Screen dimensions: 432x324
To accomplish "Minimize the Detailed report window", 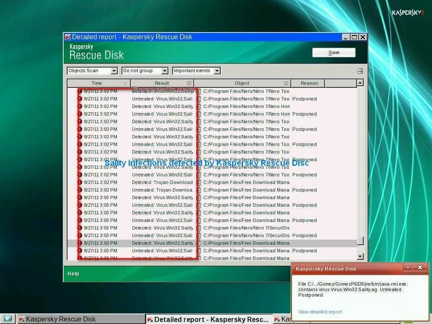I will pyautogui.click(x=346, y=37).
